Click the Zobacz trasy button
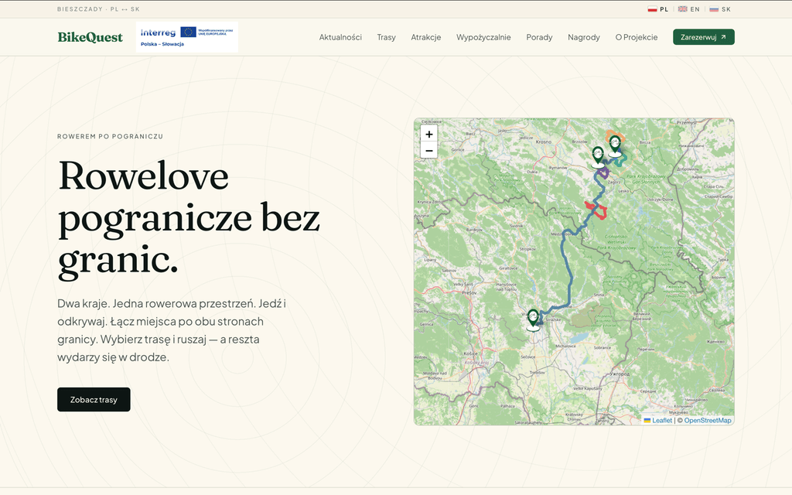Image resolution: width=792 pixels, height=495 pixels. 94,400
